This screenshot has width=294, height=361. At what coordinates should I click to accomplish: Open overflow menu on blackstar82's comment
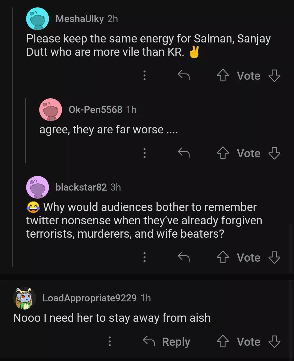145,257
